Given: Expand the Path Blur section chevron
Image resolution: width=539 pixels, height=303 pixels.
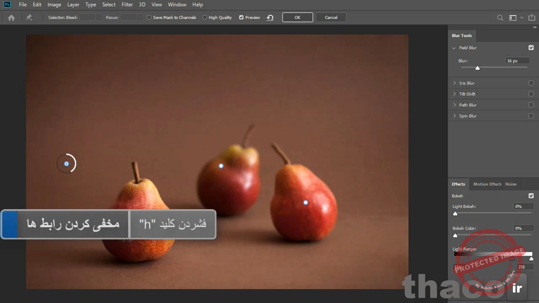Looking at the screenshot, I should pos(454,105).
